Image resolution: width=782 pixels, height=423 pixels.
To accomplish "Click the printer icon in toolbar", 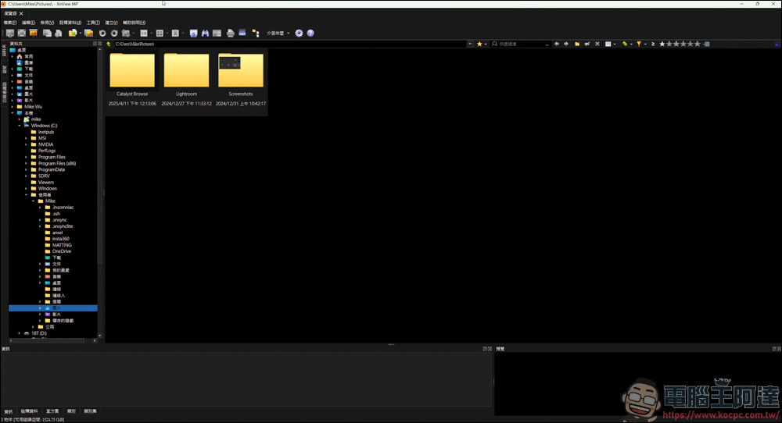I will click(231, 34).
